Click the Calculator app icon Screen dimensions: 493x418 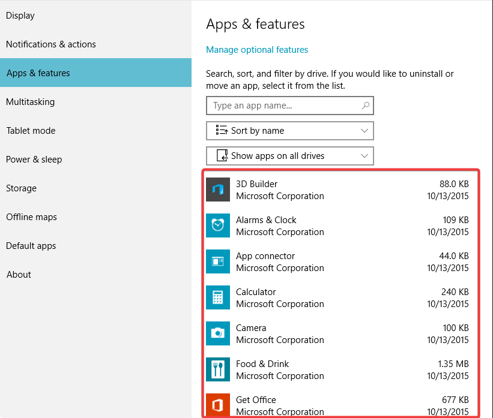[218, 297]
